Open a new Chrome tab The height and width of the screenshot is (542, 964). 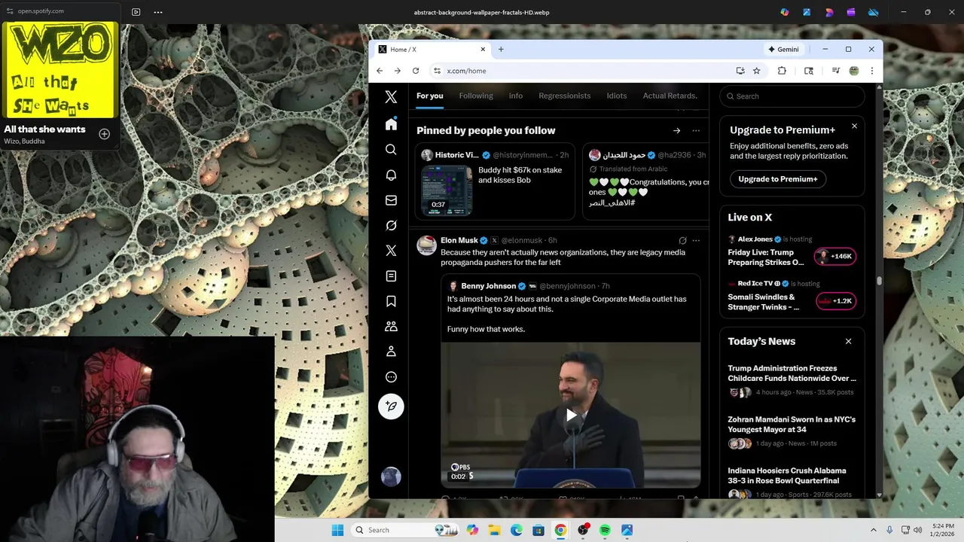coord(501,50)
